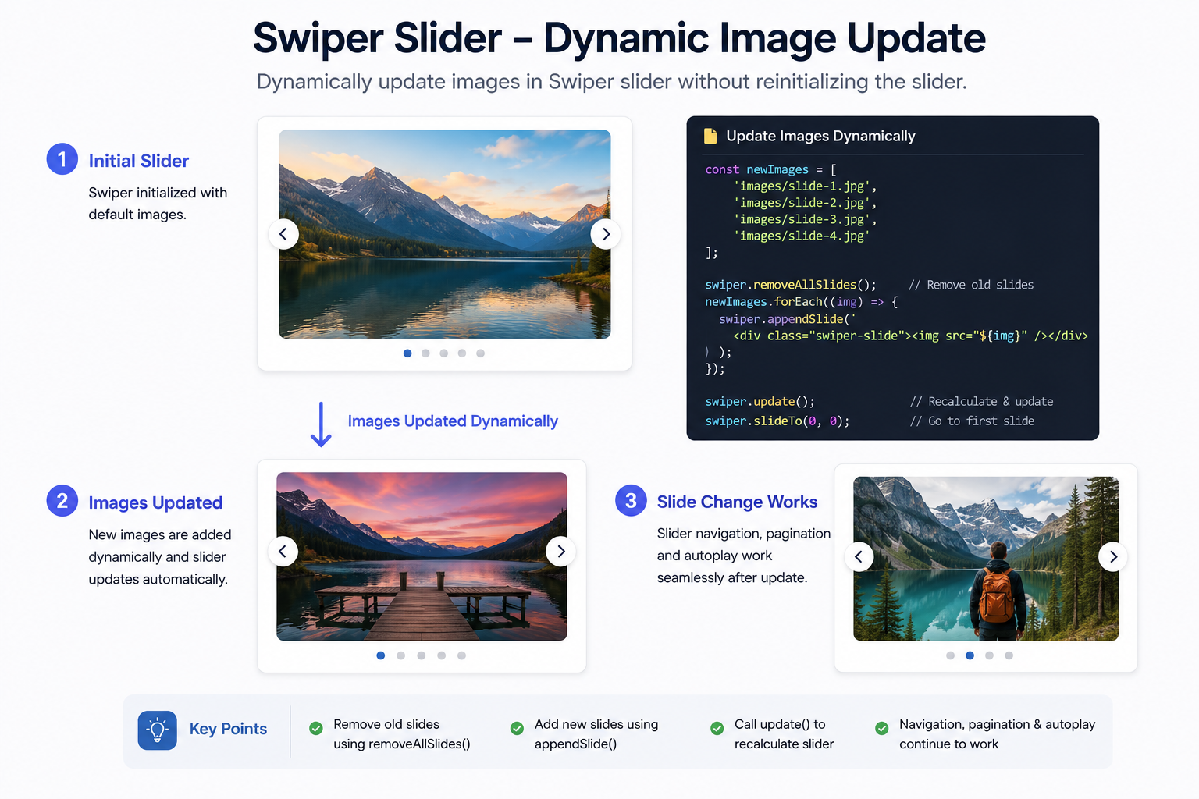Screen dimensions: 1199x799
Task: Click the 'New images are added dynamically' description
Action: coord(160,557)
